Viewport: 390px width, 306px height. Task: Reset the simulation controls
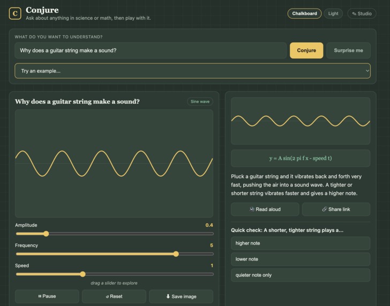point(114,296)
